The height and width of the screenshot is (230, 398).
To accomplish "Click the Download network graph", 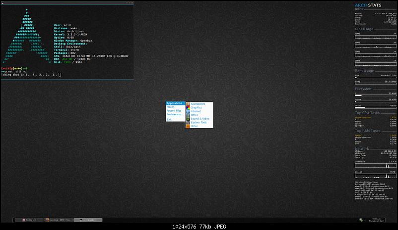I will pos(376,166).
